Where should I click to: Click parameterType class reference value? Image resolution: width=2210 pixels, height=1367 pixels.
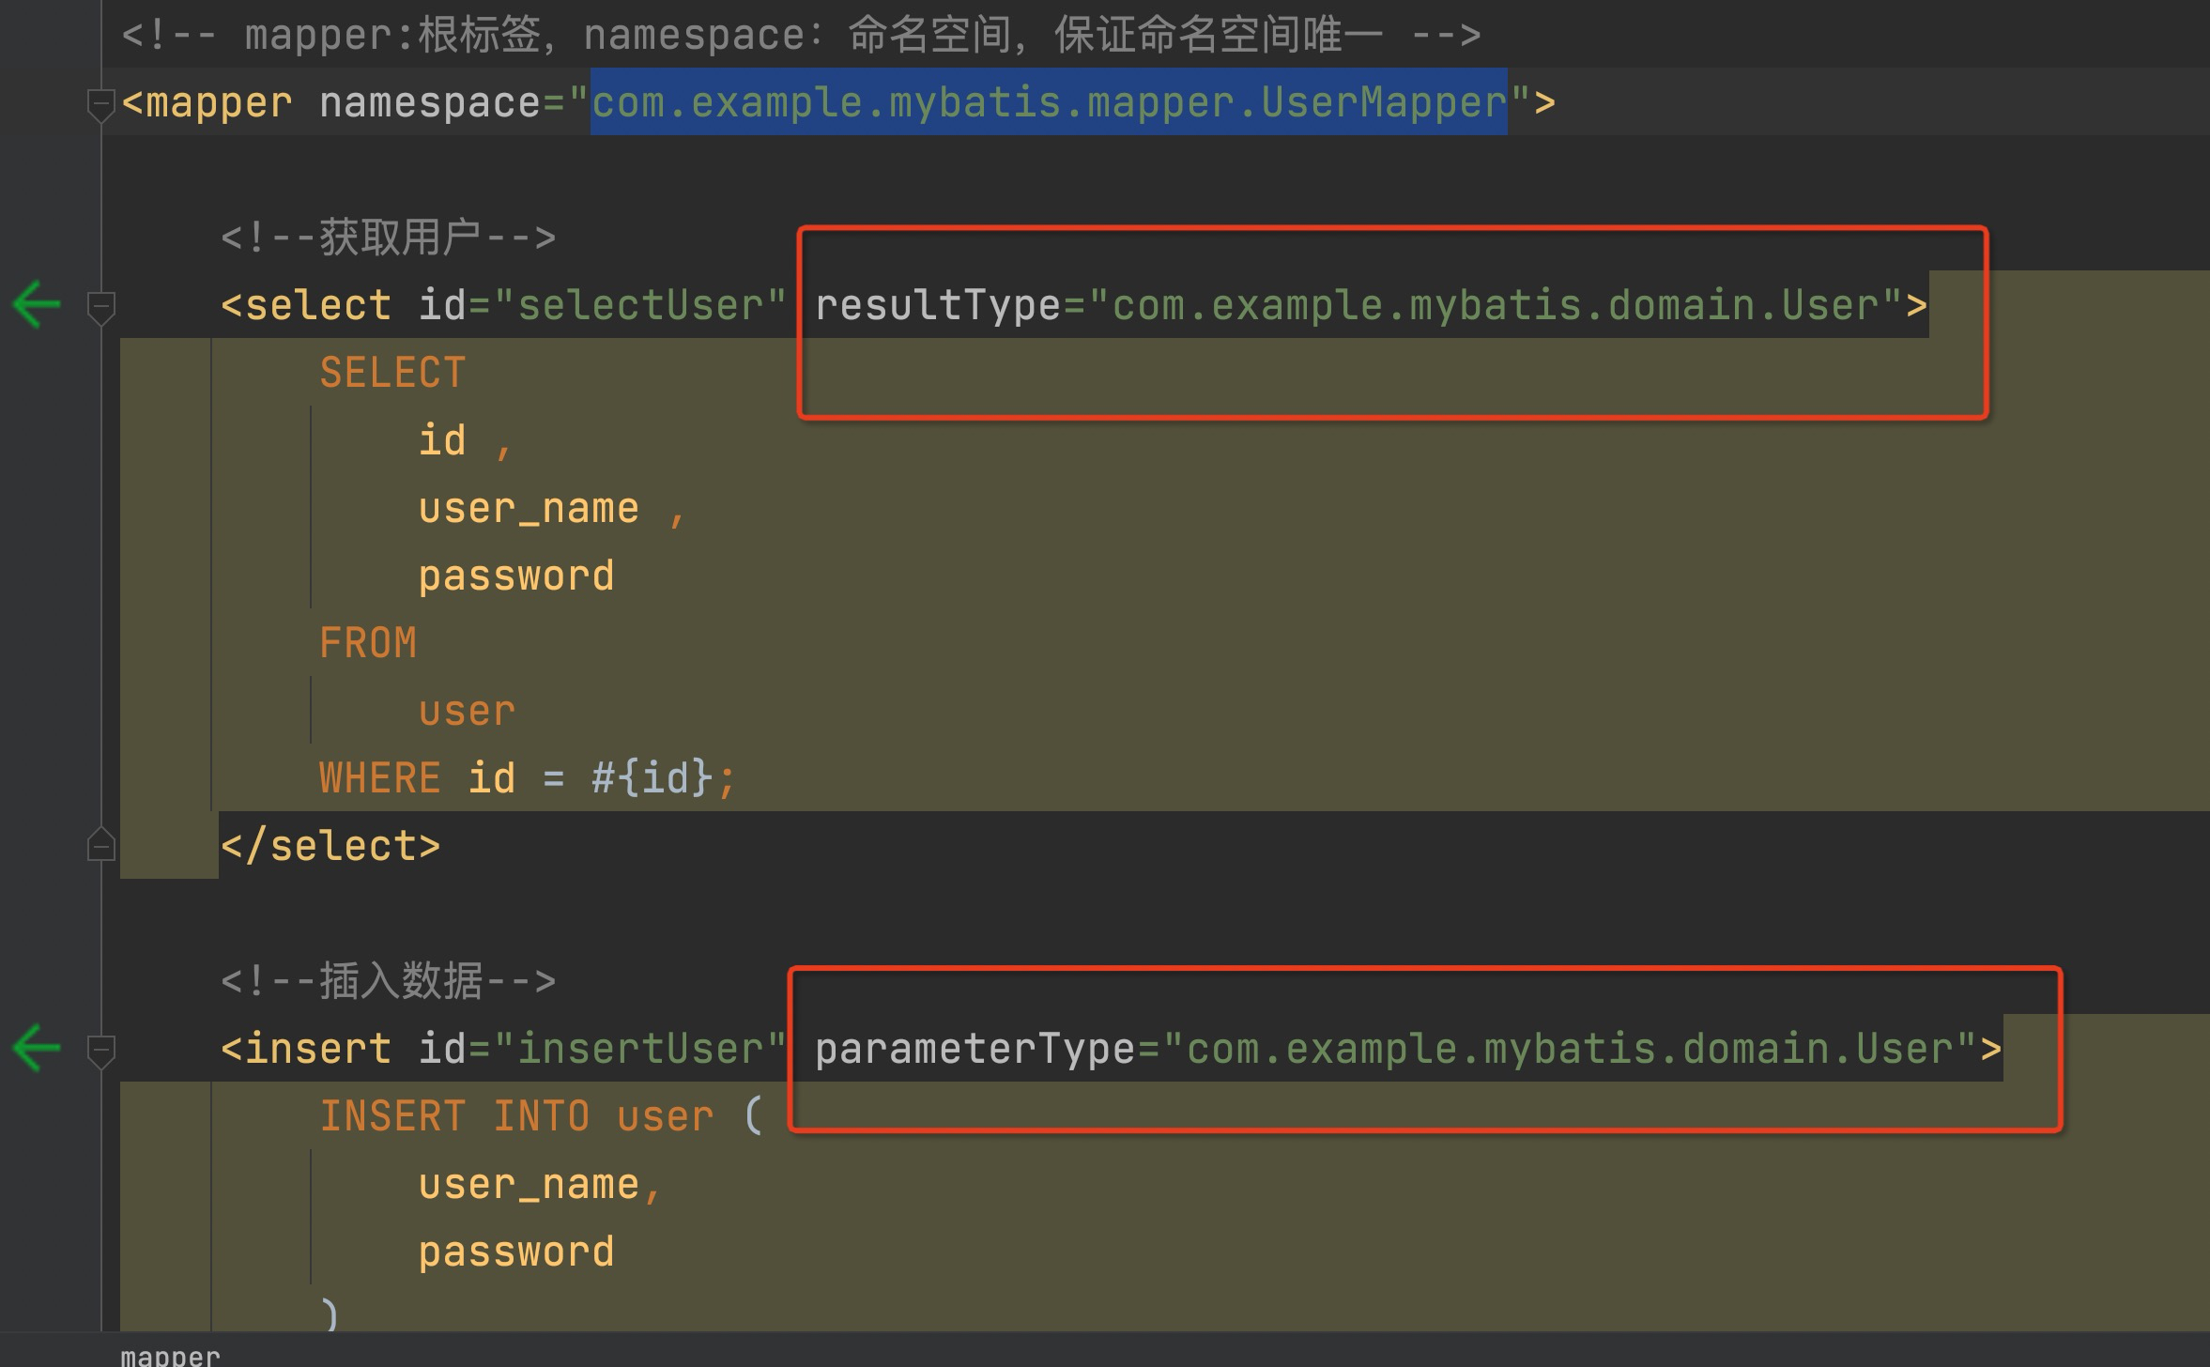1570,1049
